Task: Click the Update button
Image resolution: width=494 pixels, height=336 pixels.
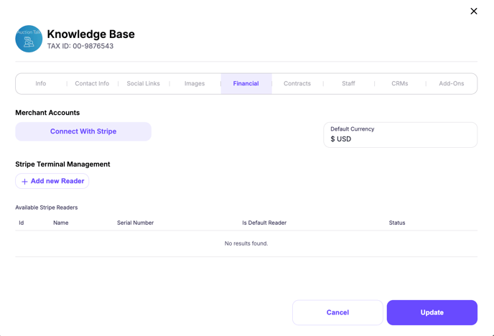Action: click(x=432, y=312)
